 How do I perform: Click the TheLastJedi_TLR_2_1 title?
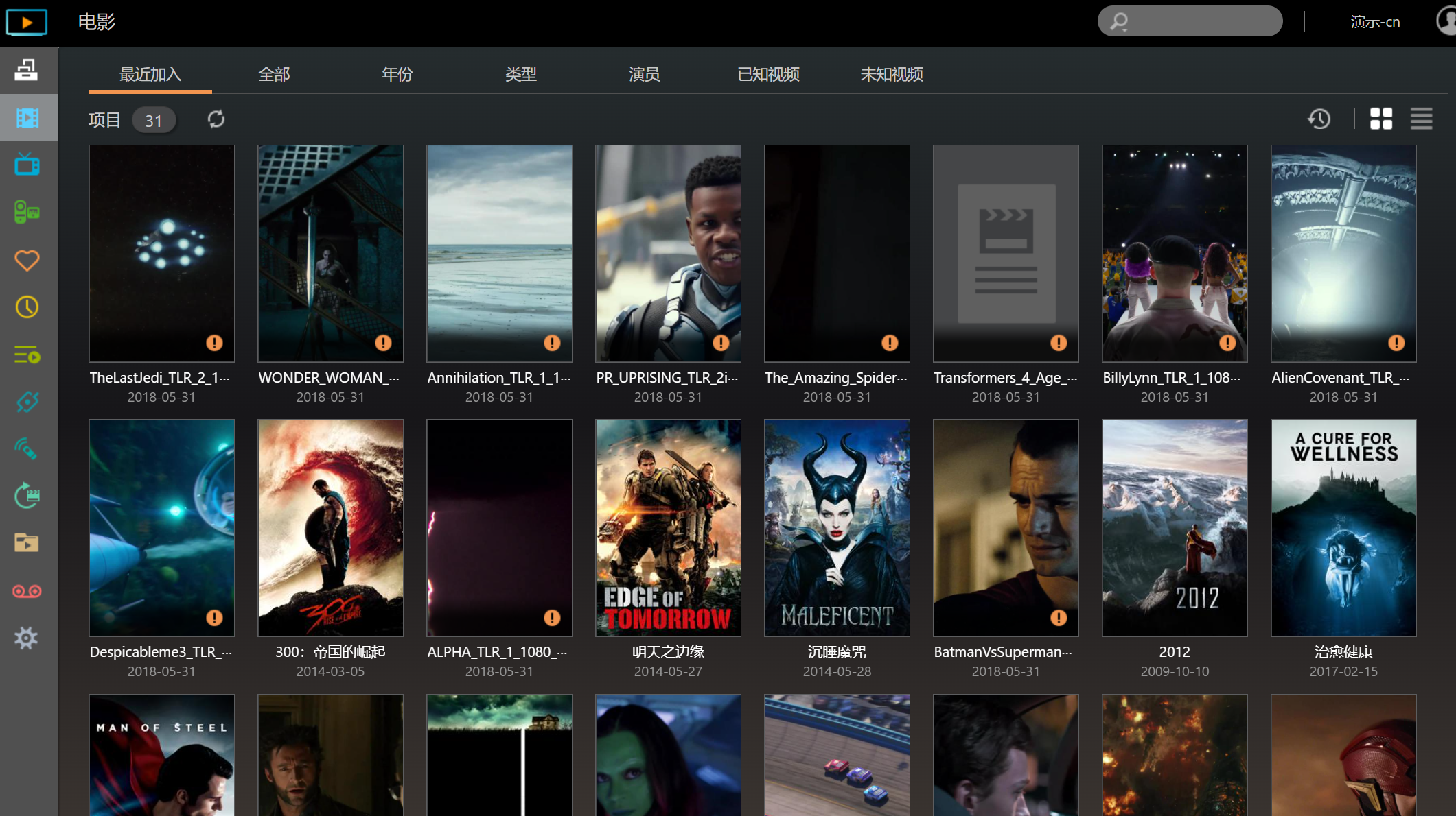pos(160,378)
